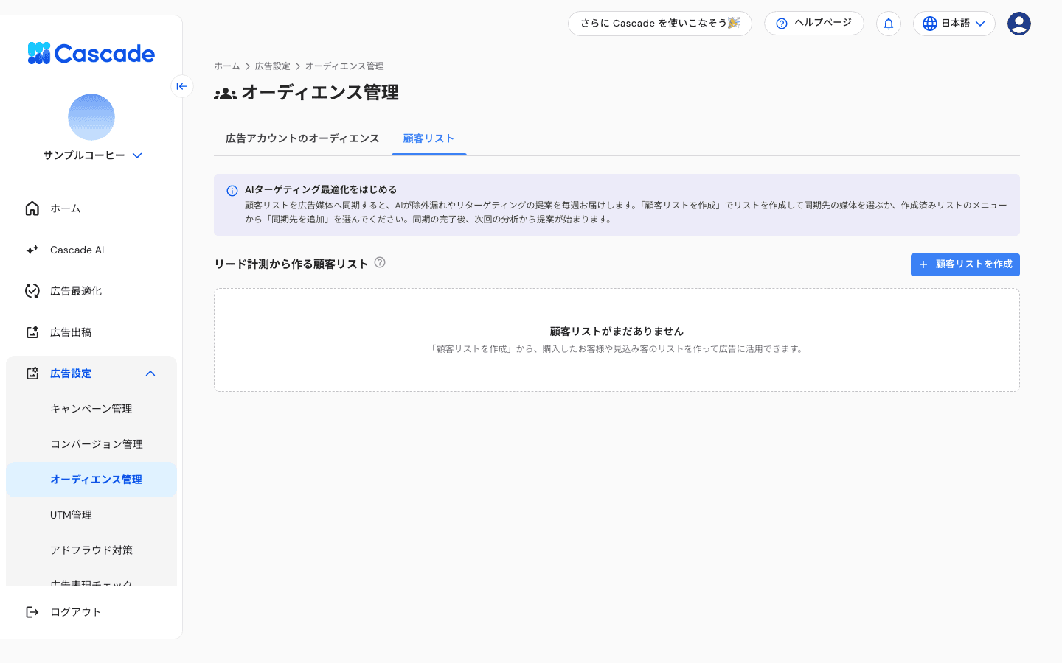Click the サンプルコーヒー account avatar
Screen dimensions: 1062x663
coord(91,117)
